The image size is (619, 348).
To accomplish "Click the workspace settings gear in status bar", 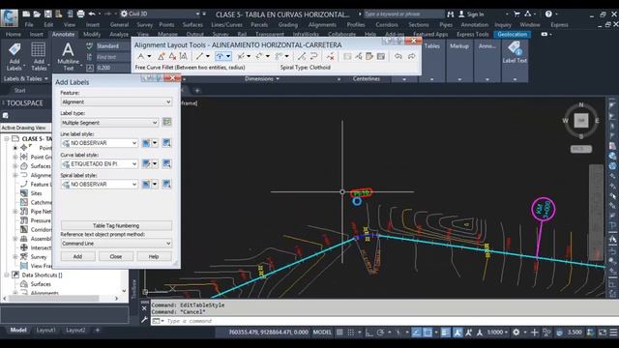I will coord(516,333).
